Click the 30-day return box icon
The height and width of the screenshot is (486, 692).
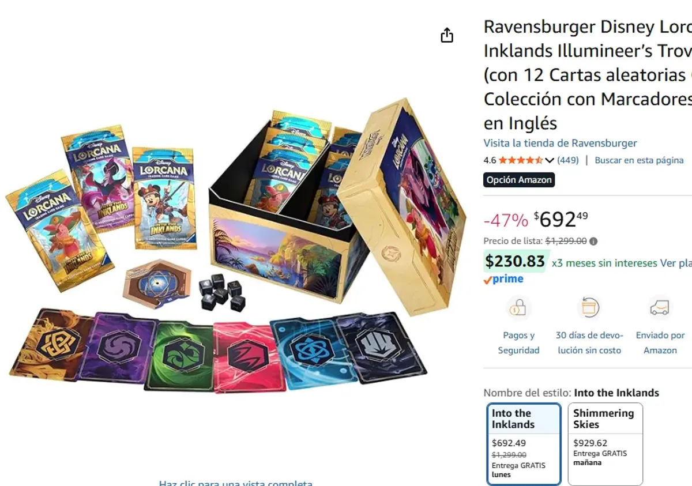pos(588,308)
